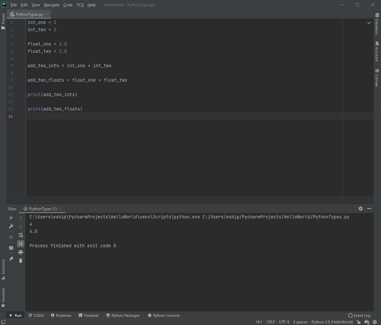Toggle soft-wrap in the run console

20,235
